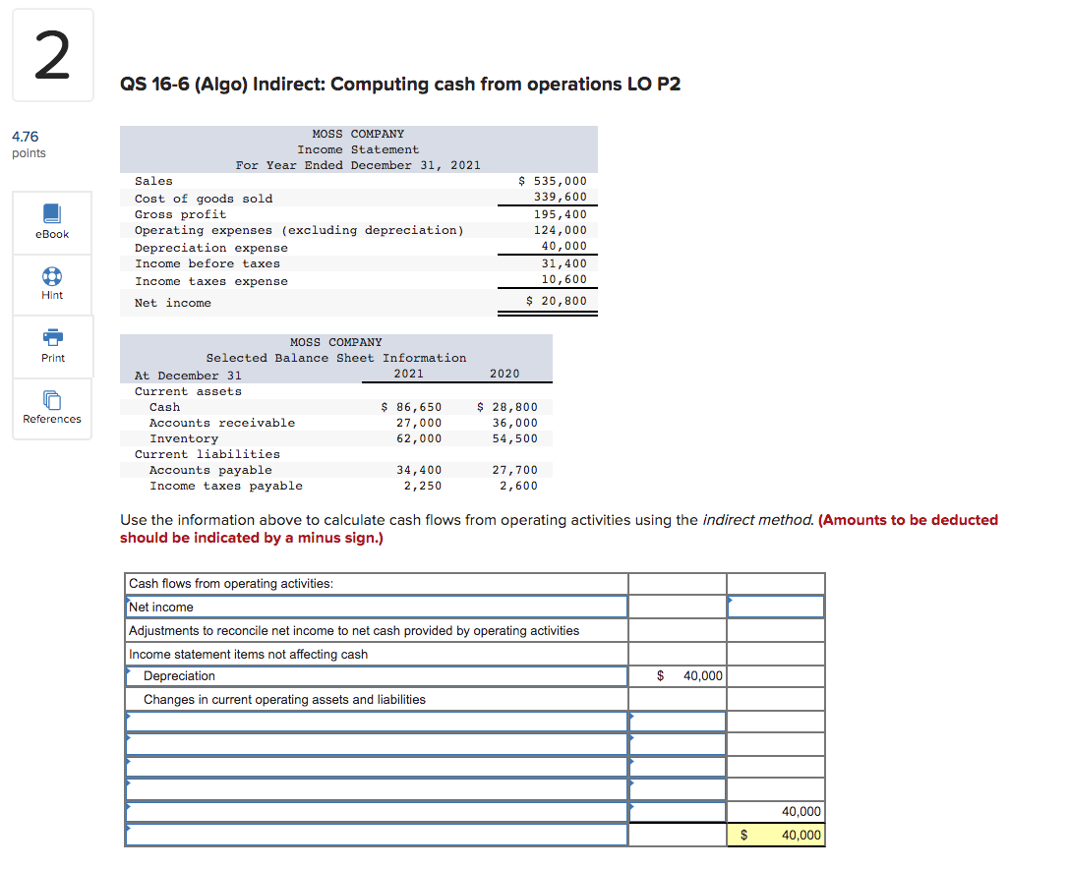This screenshot has height=869, width=1068.
Task: Click the Hint icon for help
Action: (x=51, y=285)
